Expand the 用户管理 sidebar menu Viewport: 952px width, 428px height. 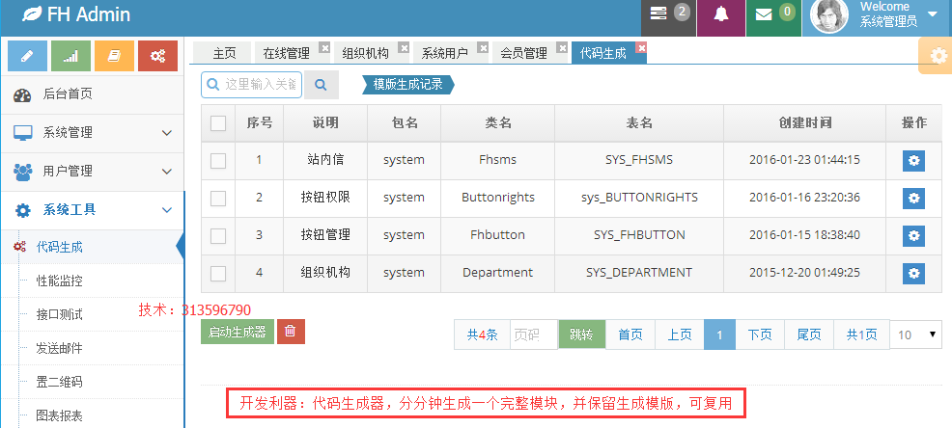click(x=92, y=171)
